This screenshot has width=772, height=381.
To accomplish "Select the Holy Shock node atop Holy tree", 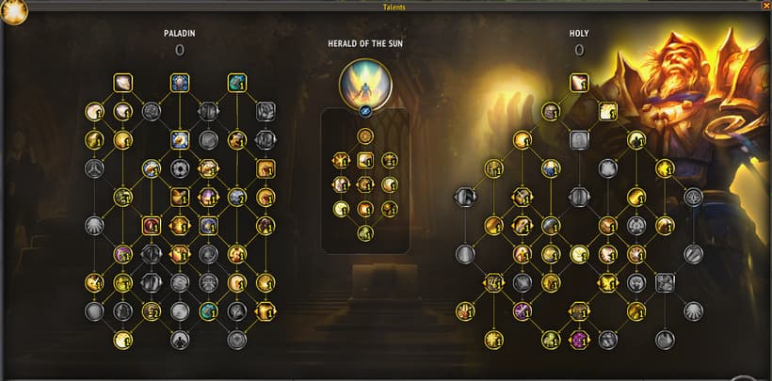I will (580, 83).
